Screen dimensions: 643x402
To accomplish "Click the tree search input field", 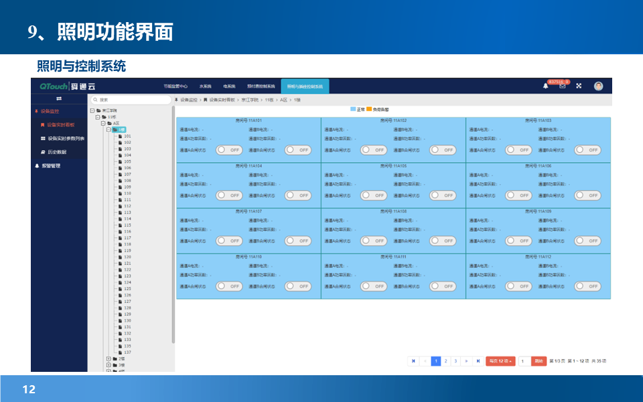I will (x=131, y=100).
